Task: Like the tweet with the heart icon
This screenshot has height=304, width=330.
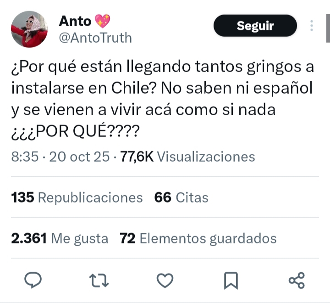Action: [x=165, y=281]
